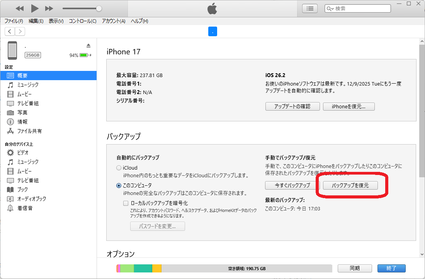Click the scrollbar up arrow
The image size is (425, 279).
tap(422, 42)
